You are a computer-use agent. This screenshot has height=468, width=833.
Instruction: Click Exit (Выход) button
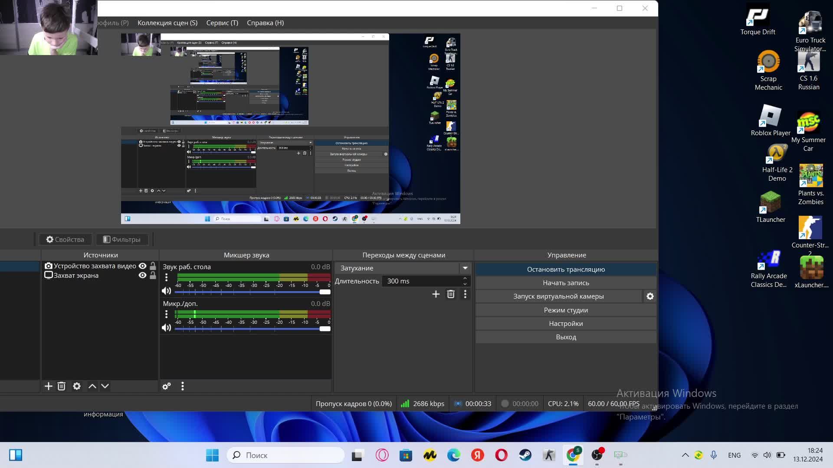[x=566, y=337]
